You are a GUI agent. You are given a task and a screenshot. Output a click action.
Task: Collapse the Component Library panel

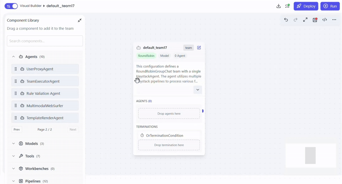tap(80, 20)
